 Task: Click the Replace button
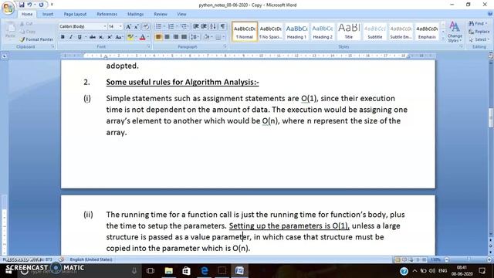pos(479,32)
